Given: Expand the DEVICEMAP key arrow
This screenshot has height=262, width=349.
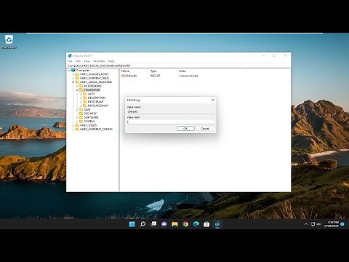Looking at the screenshot, I should click(x=81, y=102).
